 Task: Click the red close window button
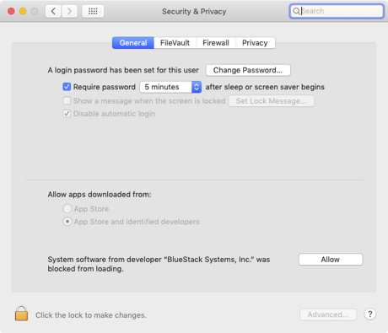coord(11,11)
